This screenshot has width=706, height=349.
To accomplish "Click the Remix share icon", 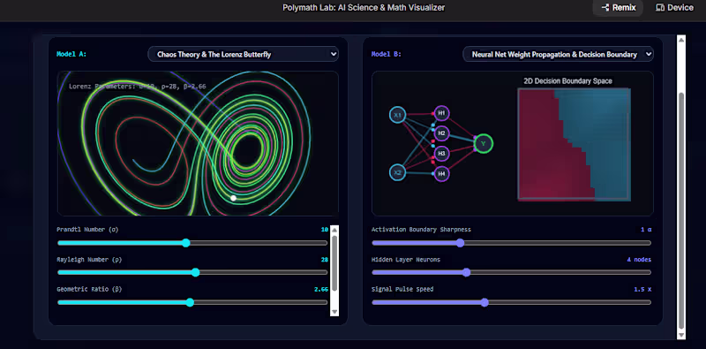I will click(605, 8).
